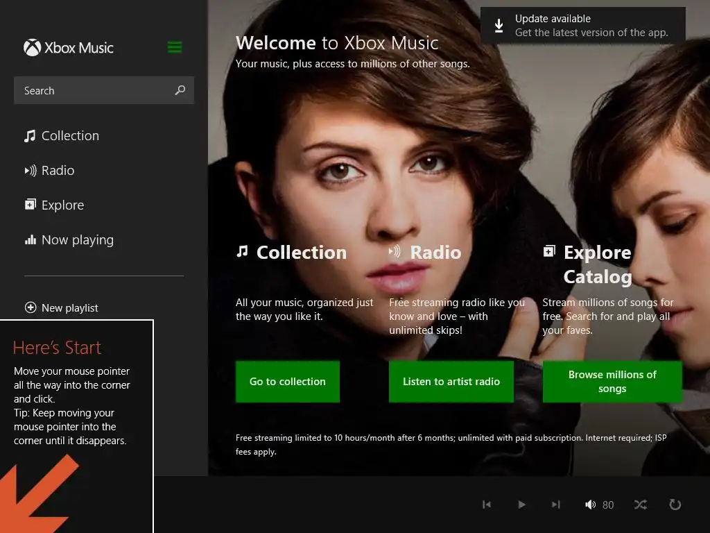710x533 pixels.
Task: Click Browse millions of songs button
Action: [x=612, y=382]
